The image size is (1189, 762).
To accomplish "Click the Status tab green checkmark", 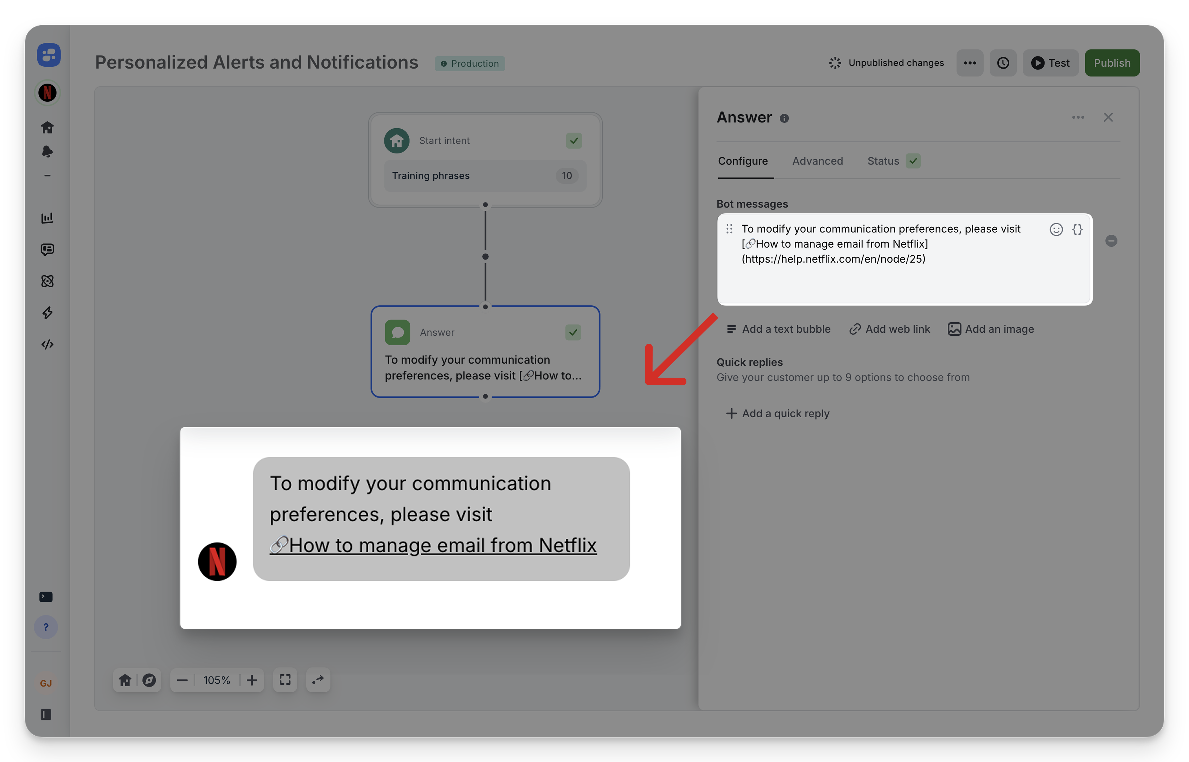I will [x=913, y=161].
